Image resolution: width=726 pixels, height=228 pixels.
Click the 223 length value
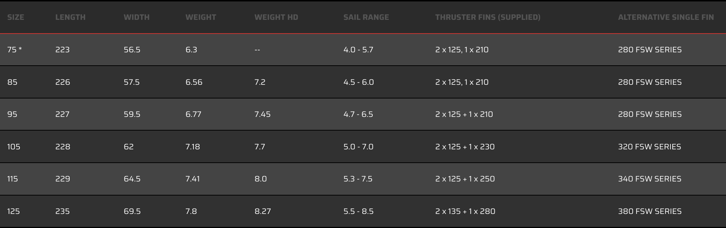tap(62, 50)
